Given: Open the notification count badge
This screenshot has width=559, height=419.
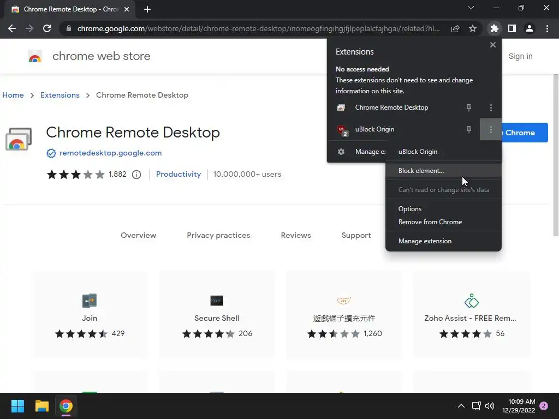Looking at the screenshot, I should click(544, 406).
